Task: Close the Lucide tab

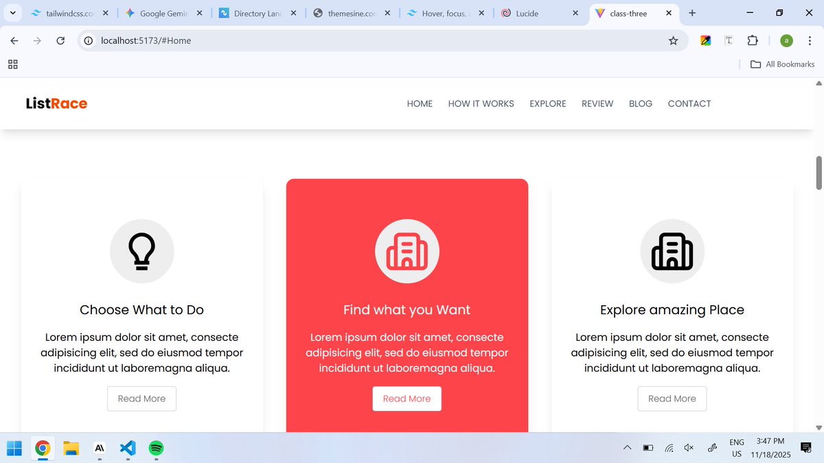Action: 575,13
